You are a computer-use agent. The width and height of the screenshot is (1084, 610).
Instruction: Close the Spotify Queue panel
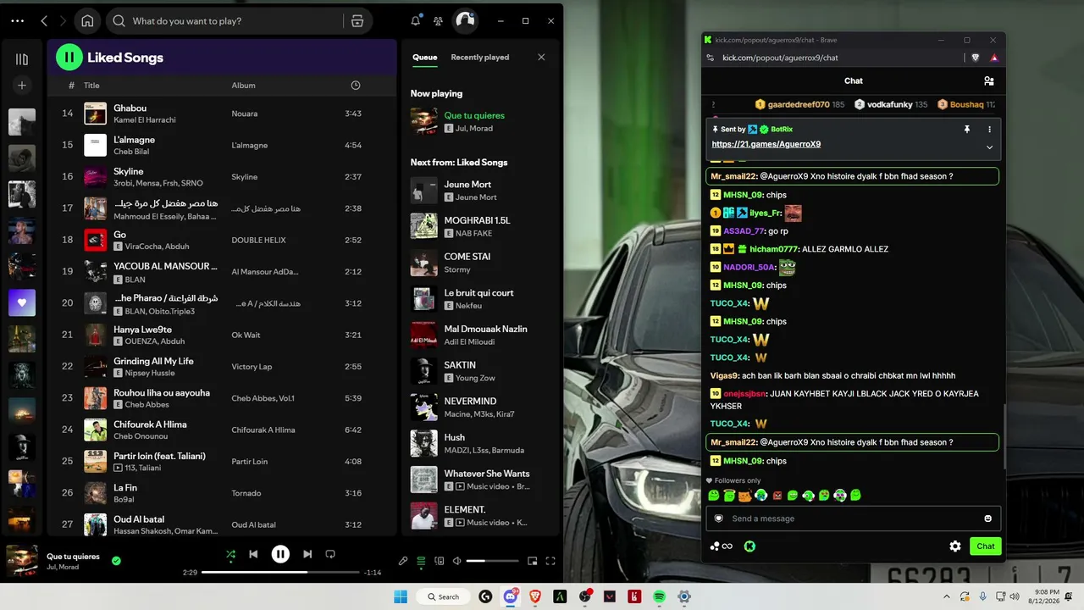pos(541,57)
